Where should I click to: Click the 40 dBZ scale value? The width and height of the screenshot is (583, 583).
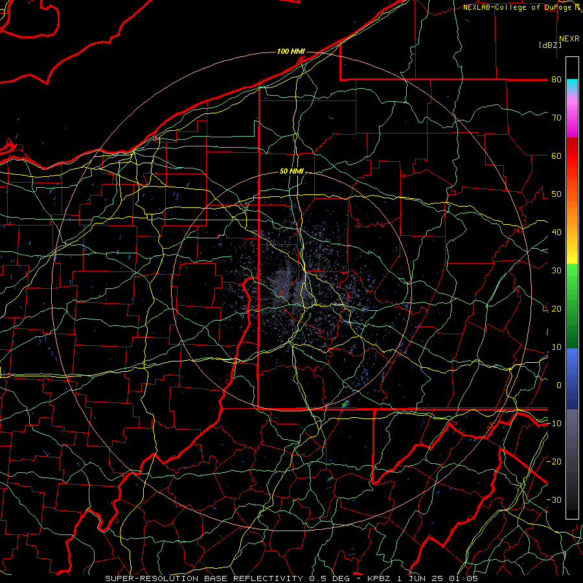[556, 233]
